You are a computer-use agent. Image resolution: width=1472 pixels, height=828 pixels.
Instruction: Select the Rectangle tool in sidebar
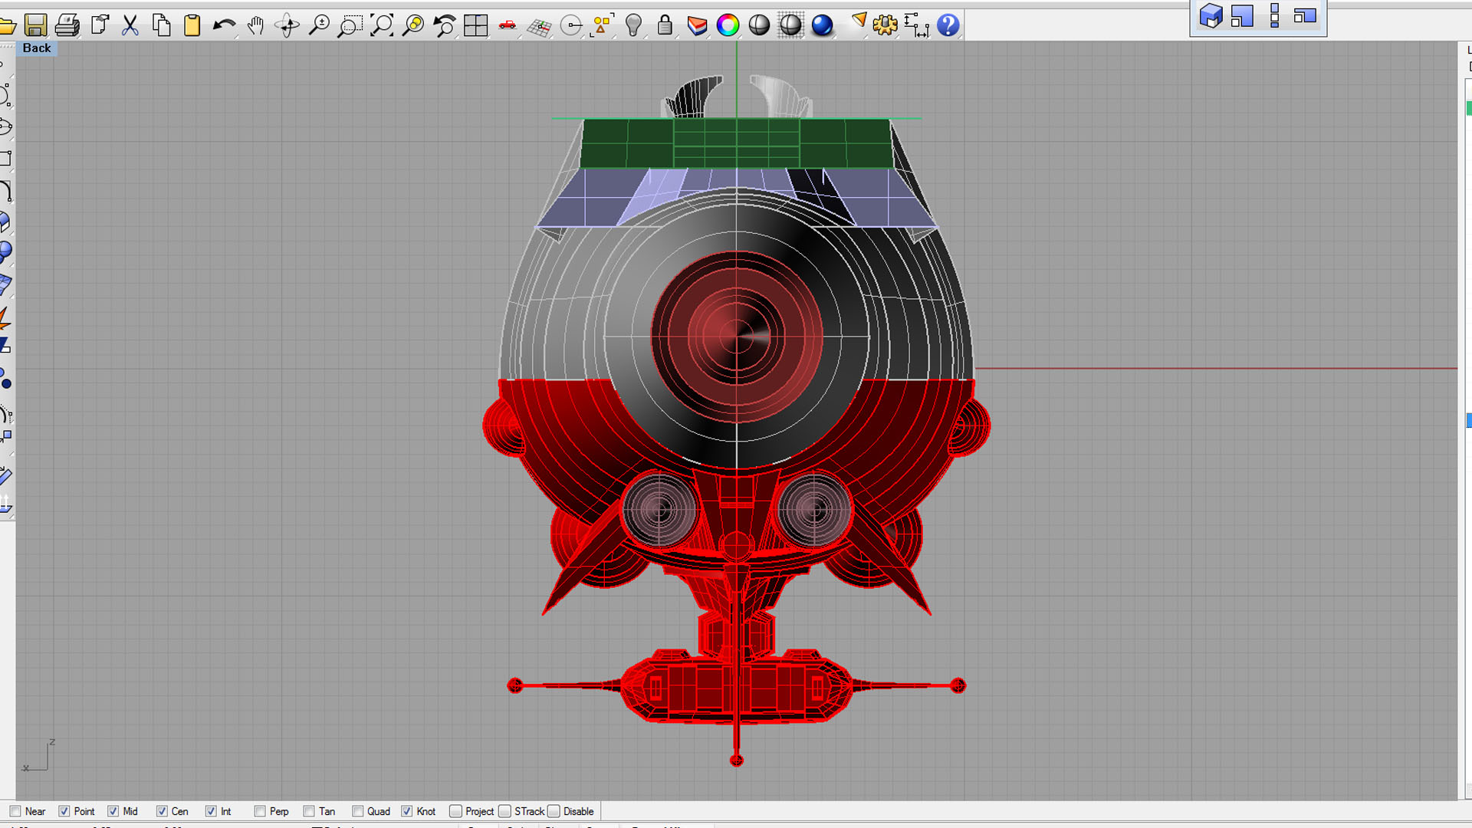5,158
